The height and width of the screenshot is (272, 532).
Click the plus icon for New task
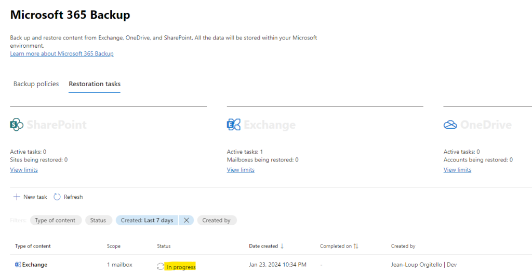16,197
